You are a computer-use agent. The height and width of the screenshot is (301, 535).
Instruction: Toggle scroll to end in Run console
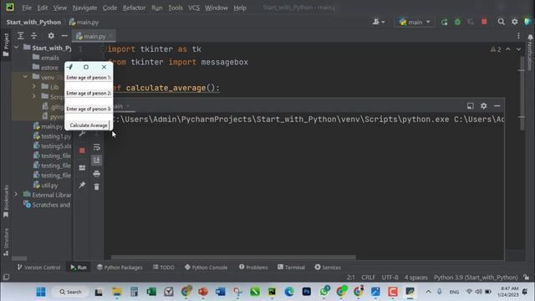[x=97, y=160]
